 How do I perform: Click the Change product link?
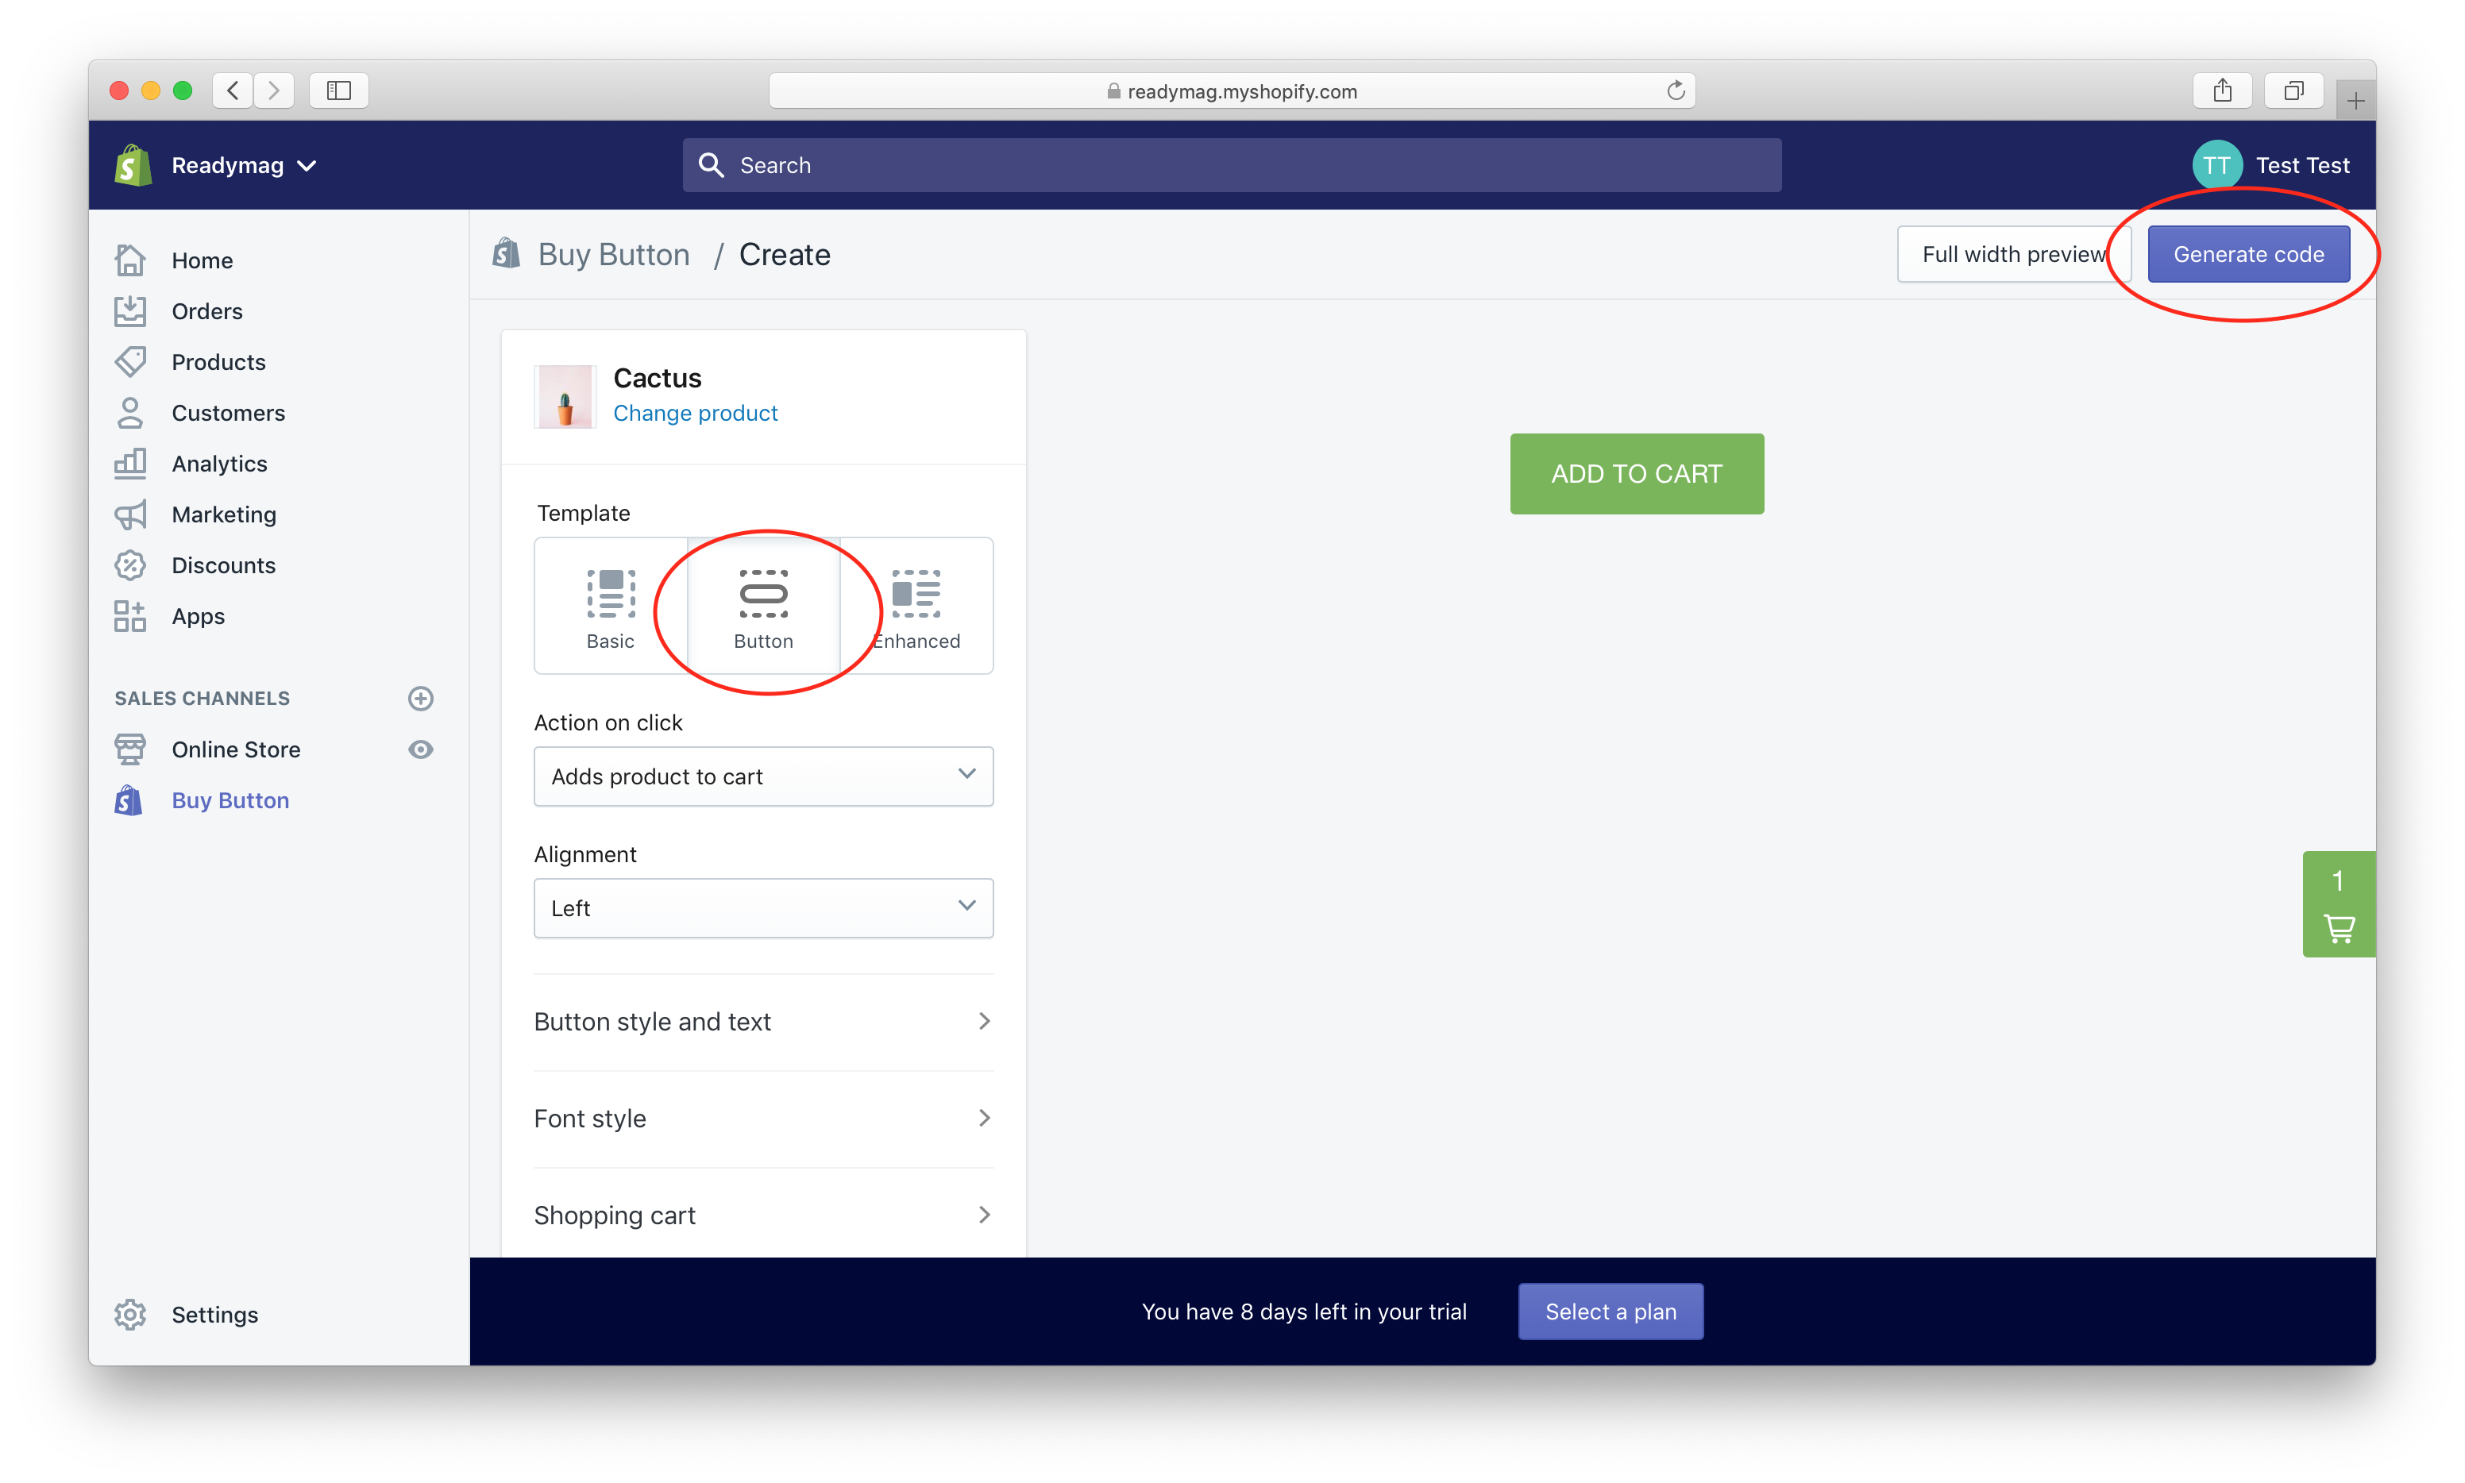pos(695,413)
